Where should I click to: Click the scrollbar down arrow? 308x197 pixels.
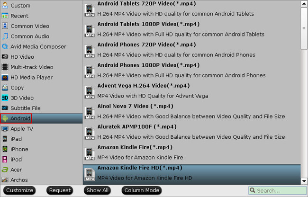(304, 181)
